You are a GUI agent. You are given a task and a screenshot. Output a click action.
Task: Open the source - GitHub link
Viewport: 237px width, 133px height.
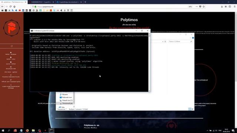(11, 63)
